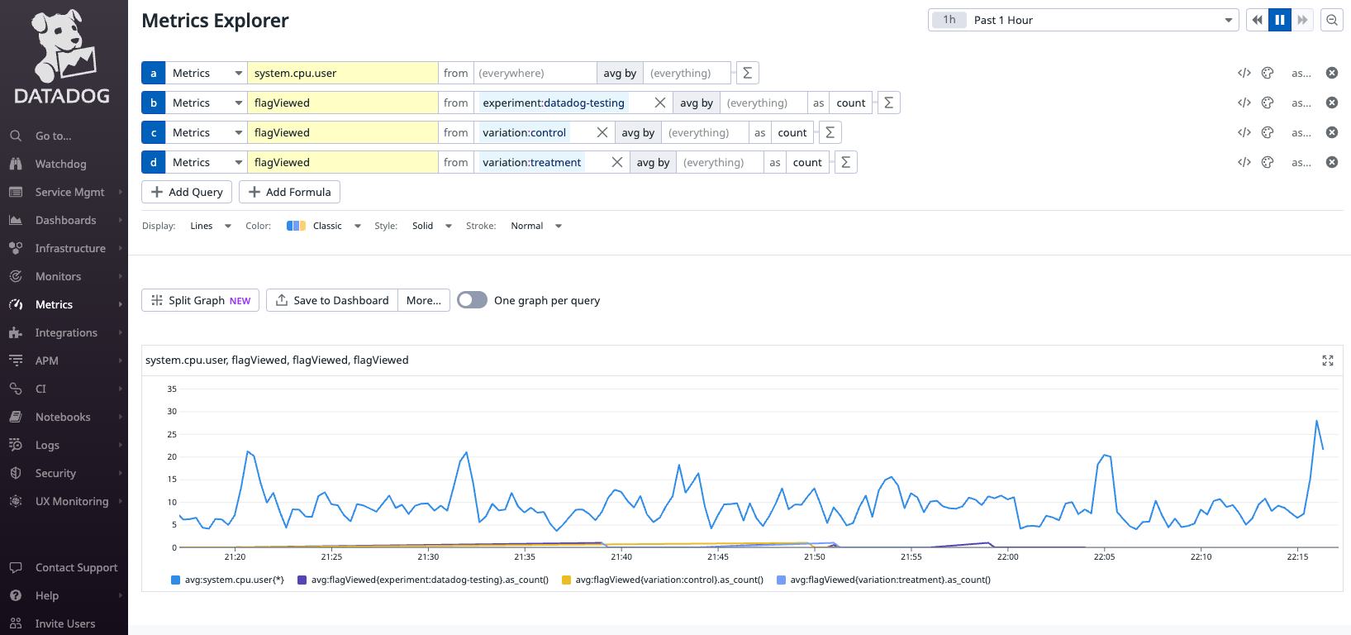The image size is (1351, 635).
Task: Click the Security shield icon
Action: (x=16, y=473)
